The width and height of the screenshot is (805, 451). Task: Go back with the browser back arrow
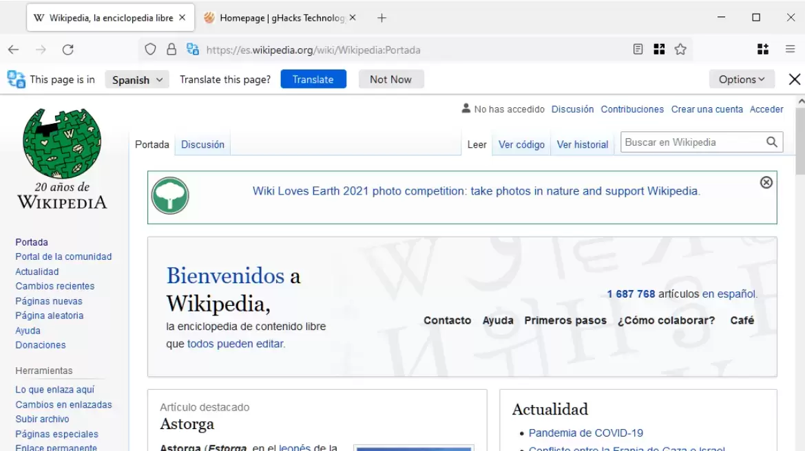point(13,49)
